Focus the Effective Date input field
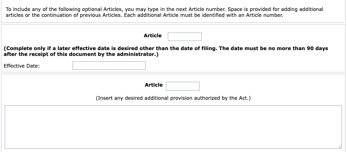 click(109, 65)
